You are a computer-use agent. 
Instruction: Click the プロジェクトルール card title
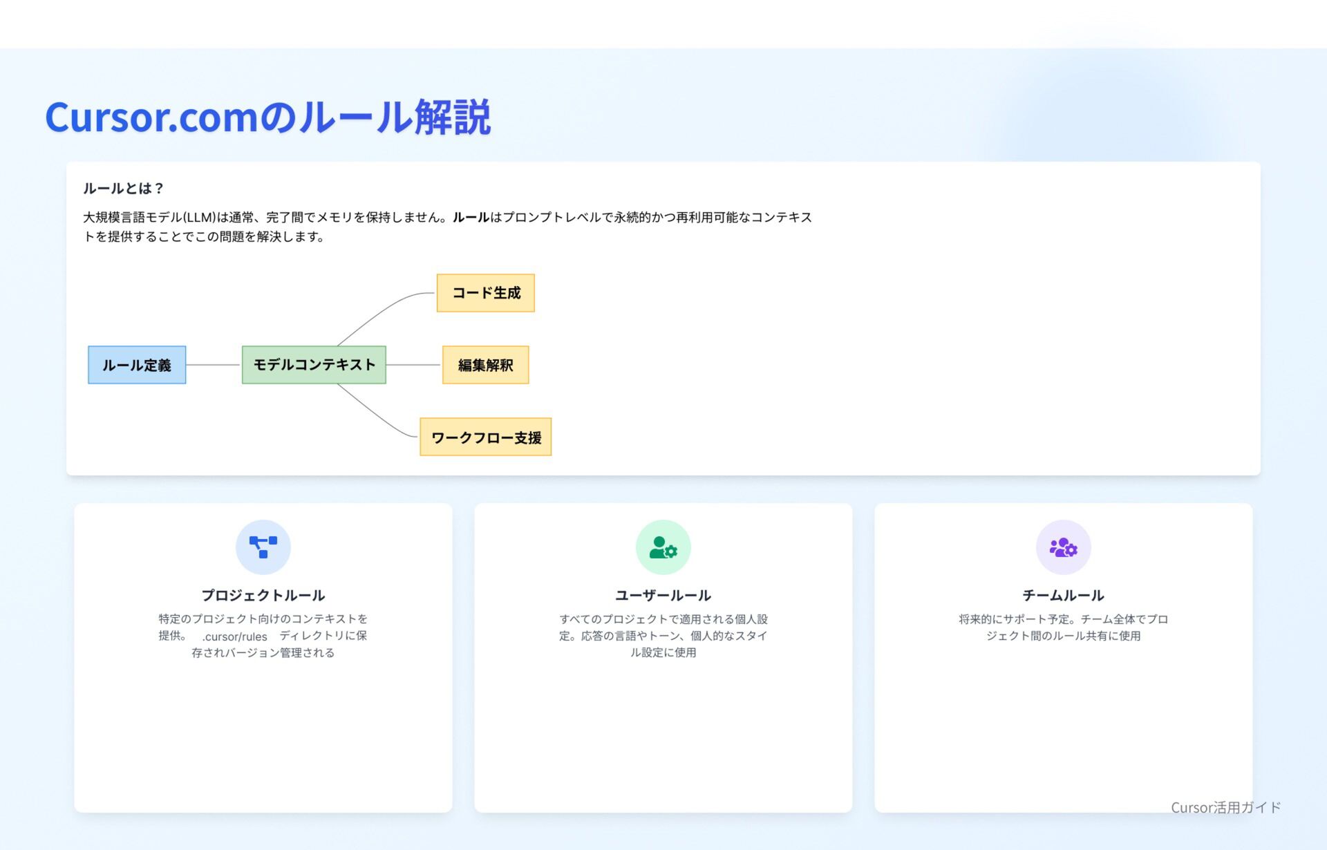pyautogui.click(x=263, y=595)
